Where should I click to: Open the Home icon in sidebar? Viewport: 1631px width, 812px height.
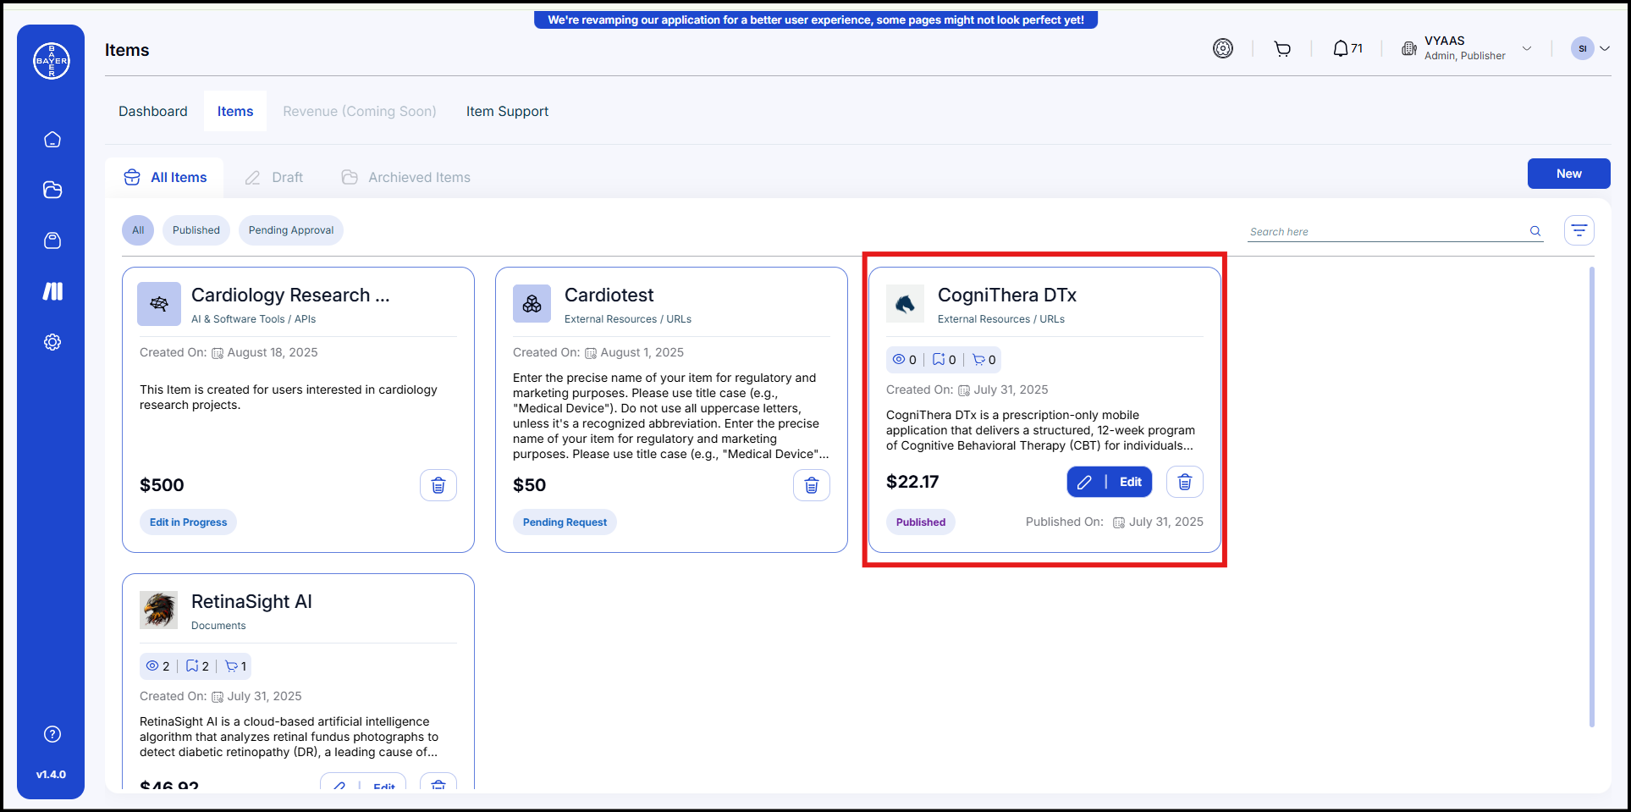point(52,139)
